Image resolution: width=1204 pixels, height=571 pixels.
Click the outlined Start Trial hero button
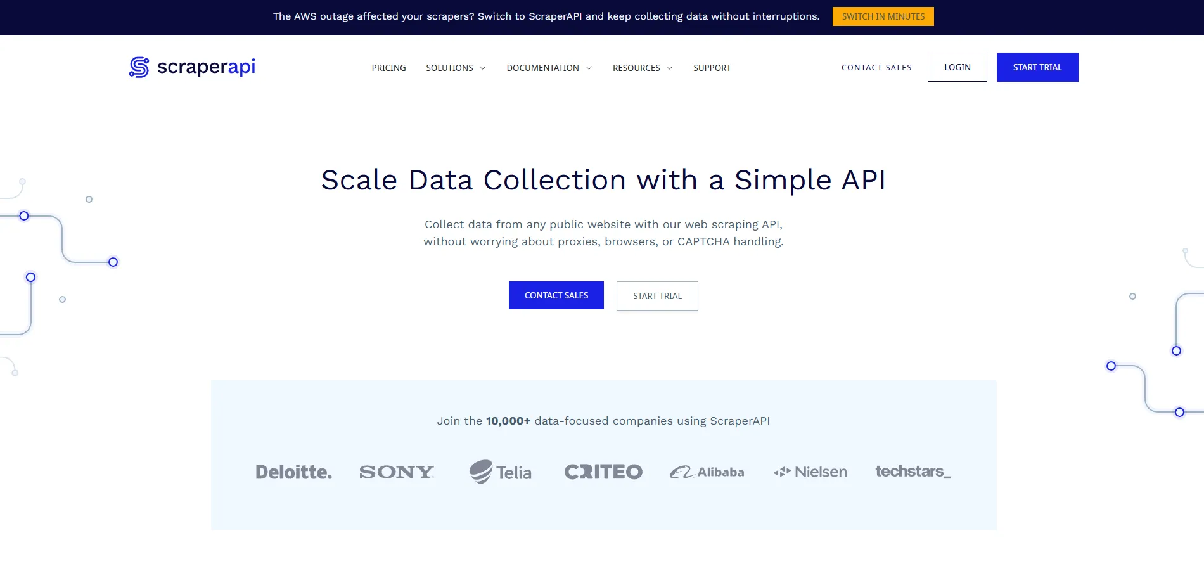point(657,296)
